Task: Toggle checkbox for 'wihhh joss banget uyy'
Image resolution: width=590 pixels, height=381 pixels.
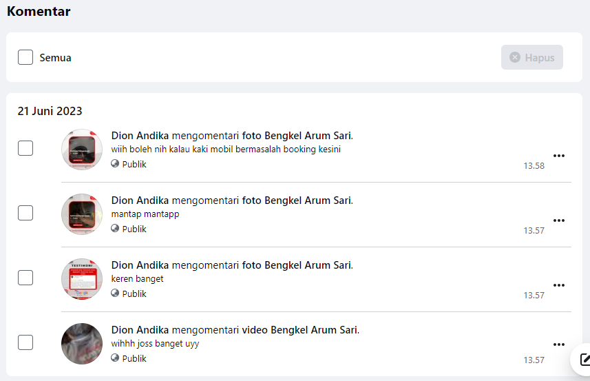Action: point(25,342)
